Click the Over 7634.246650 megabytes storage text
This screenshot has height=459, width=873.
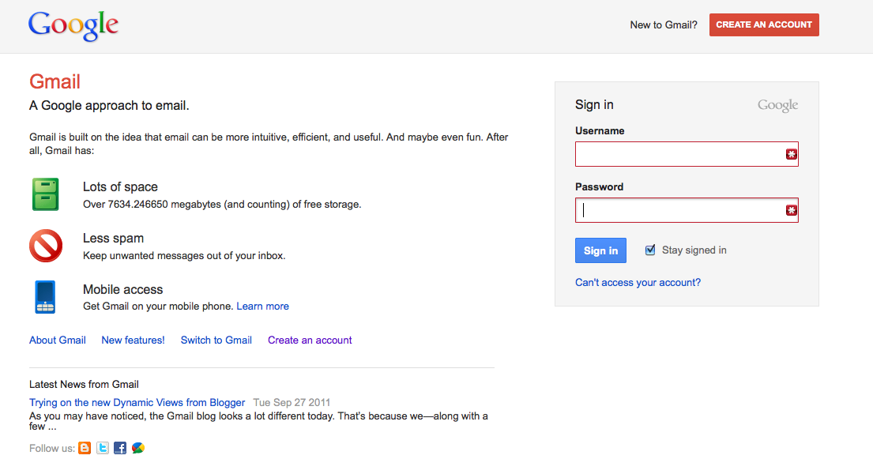tap(222, 205)
